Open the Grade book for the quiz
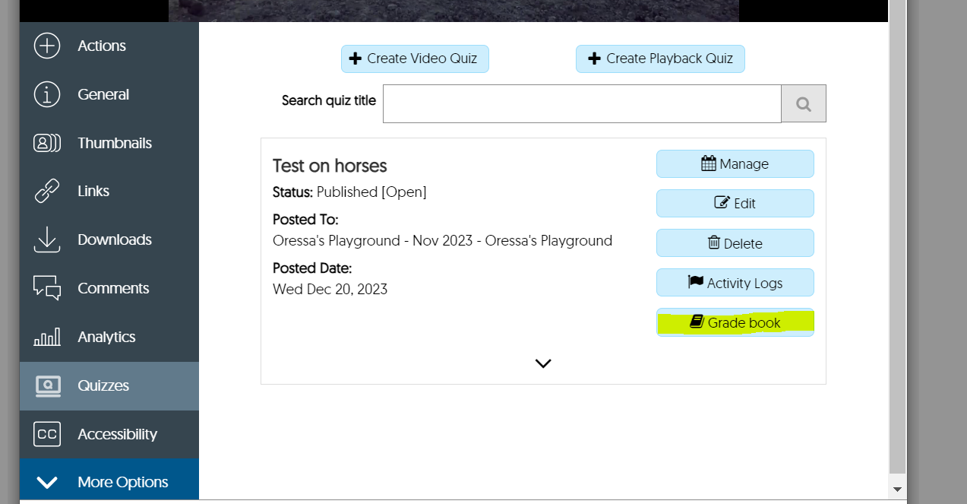The height and width of the screenshot is (504, 967). pyautogui.click(x=735, y=322)
